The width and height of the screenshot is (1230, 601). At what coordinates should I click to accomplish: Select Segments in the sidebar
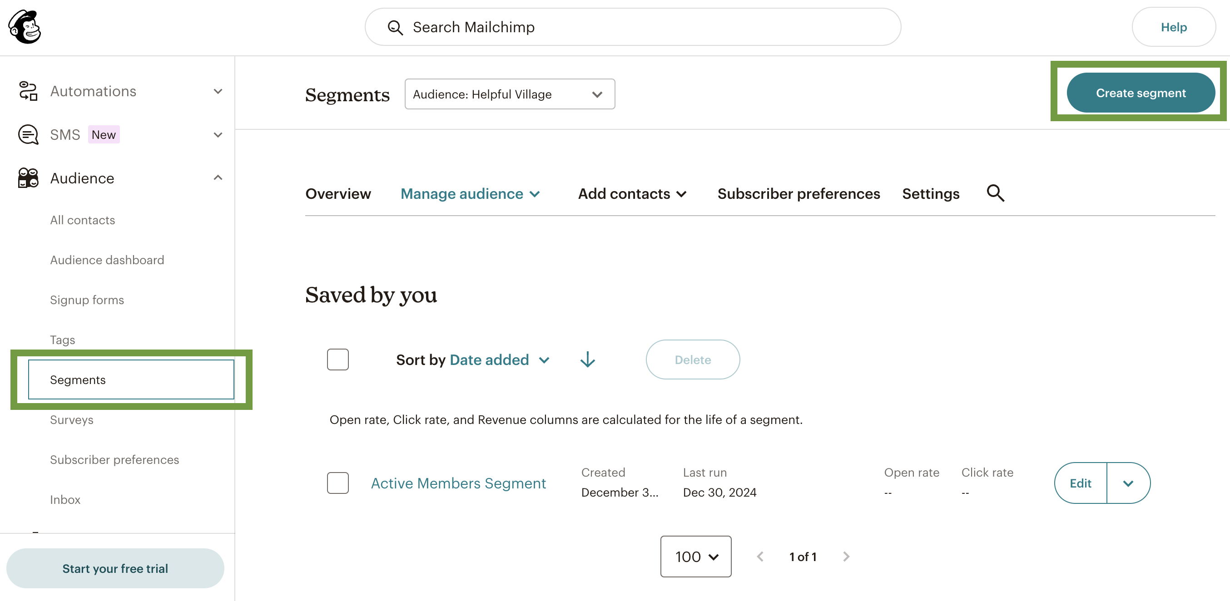coord(131,379)
